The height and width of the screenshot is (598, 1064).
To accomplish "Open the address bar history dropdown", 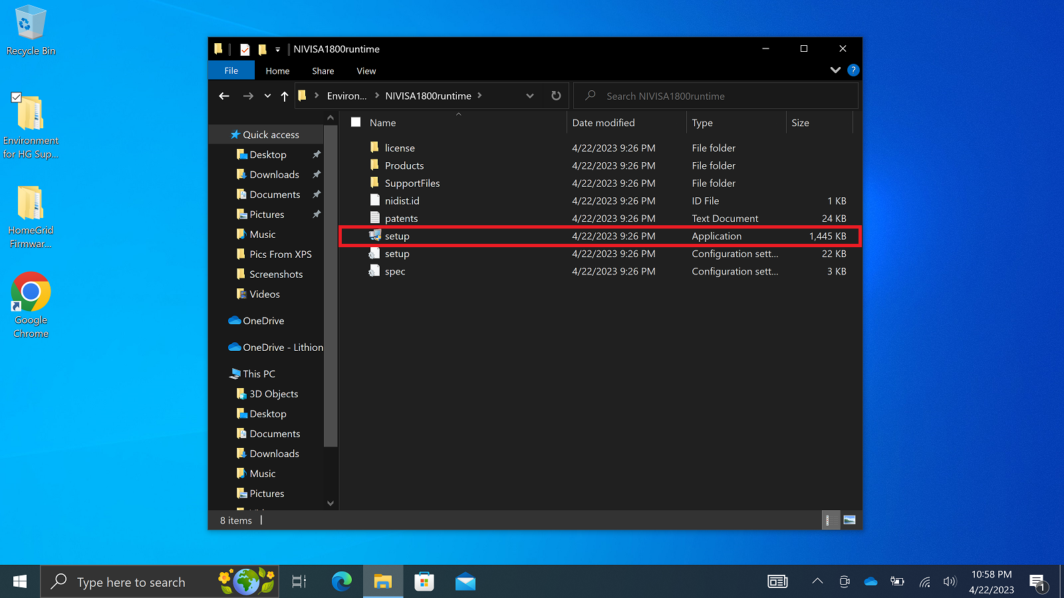I will pos(530,96).
